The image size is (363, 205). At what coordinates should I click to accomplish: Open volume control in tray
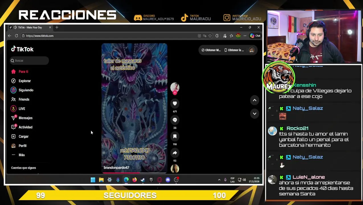(x=244, y=180)
